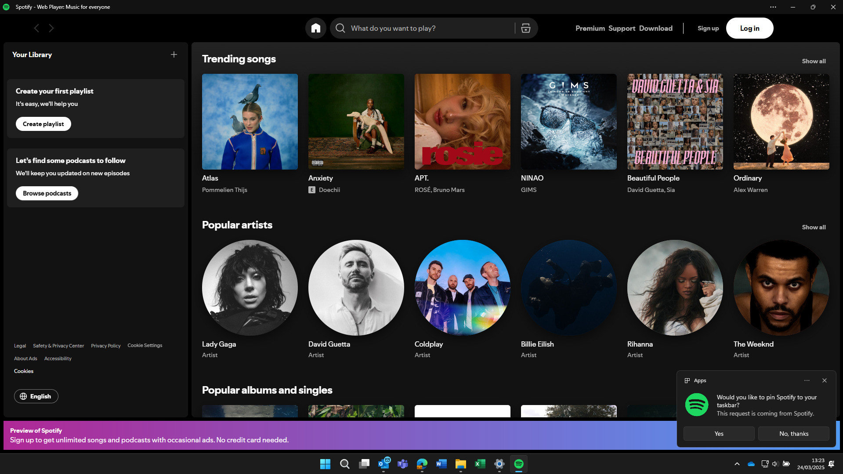
Task: Click No, thanks in notification
Action: [793, 434]
